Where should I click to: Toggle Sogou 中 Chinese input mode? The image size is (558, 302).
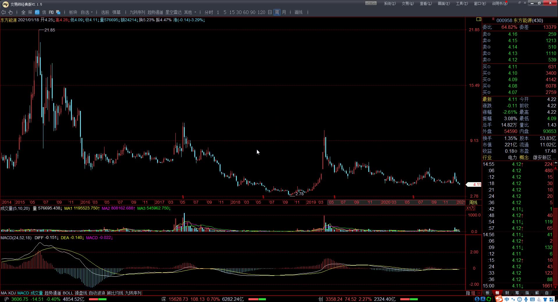pyautogui.click(x=507, y=299)
